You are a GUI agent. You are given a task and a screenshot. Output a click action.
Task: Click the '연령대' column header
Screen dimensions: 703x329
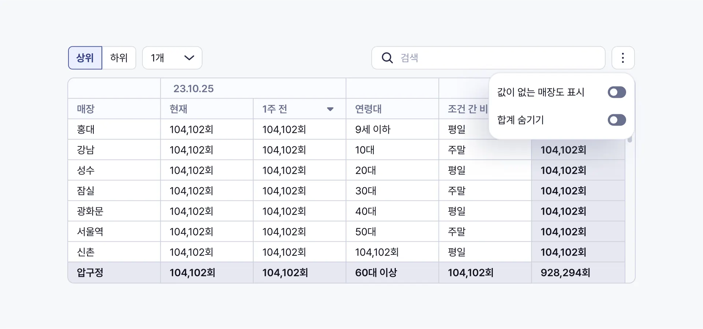[368, 109]
